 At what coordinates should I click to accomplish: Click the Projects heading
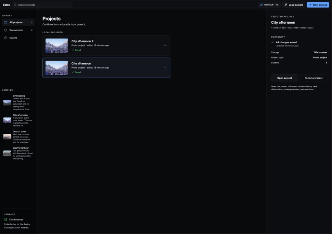51,18
